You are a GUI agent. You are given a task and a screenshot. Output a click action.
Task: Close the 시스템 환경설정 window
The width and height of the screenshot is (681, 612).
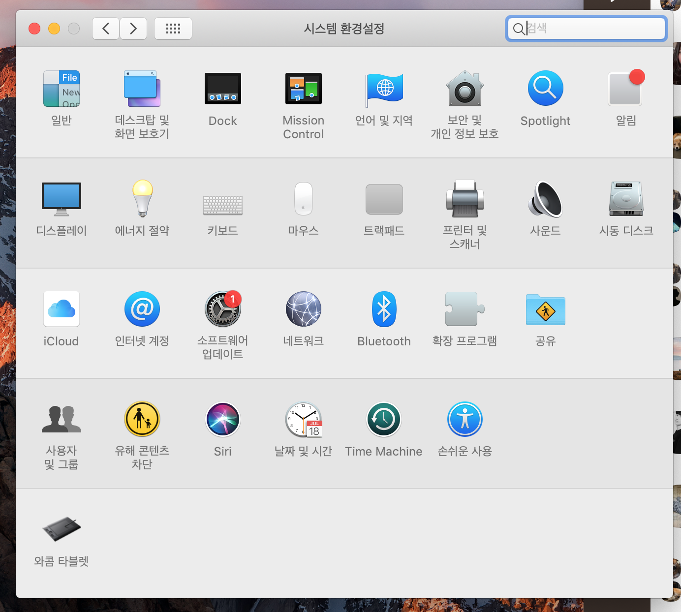[34, 29]
